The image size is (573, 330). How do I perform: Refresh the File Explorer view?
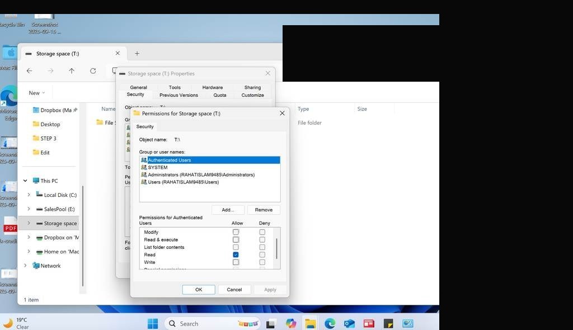(93, 71)
